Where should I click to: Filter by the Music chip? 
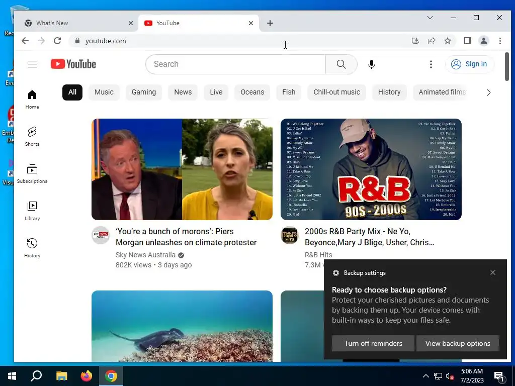[x=104, y=92]
